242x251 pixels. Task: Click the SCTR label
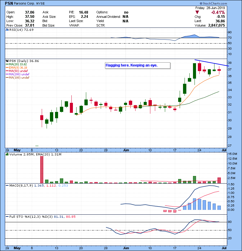coord(100,25)
